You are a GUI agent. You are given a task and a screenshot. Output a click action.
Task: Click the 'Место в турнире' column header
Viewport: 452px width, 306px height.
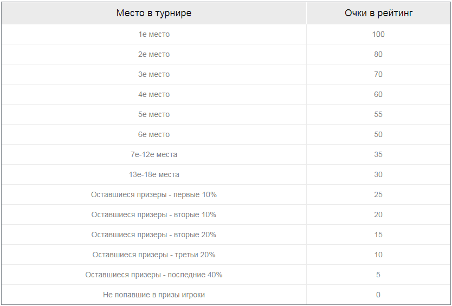click(x=154, y=13)
